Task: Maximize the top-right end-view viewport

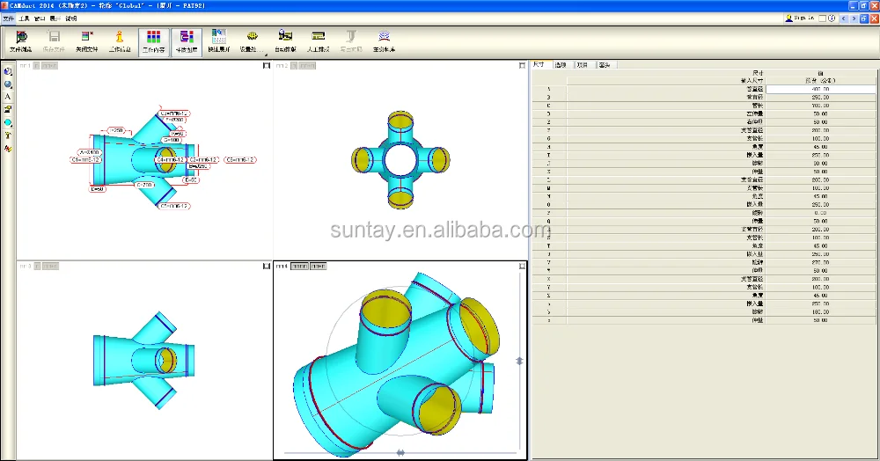Action: [523, 66]
